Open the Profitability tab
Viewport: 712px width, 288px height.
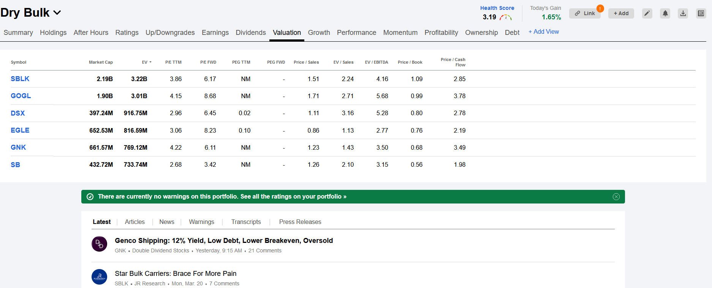(441, 33)
